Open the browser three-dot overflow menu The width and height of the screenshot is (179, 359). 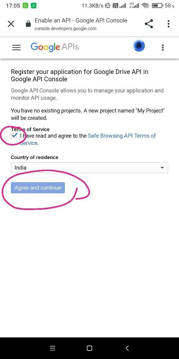click(x=168, y=24)
